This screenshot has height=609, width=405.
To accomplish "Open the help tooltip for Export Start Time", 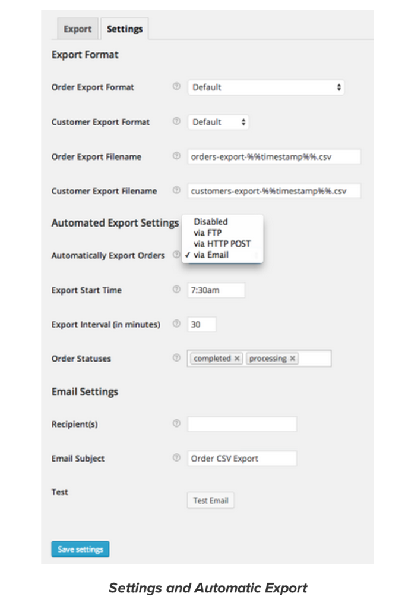I will coord(176,290).
